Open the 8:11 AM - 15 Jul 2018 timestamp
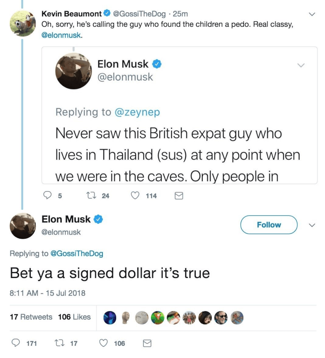The width and height of the screenshot is (325, 358). 47,293
